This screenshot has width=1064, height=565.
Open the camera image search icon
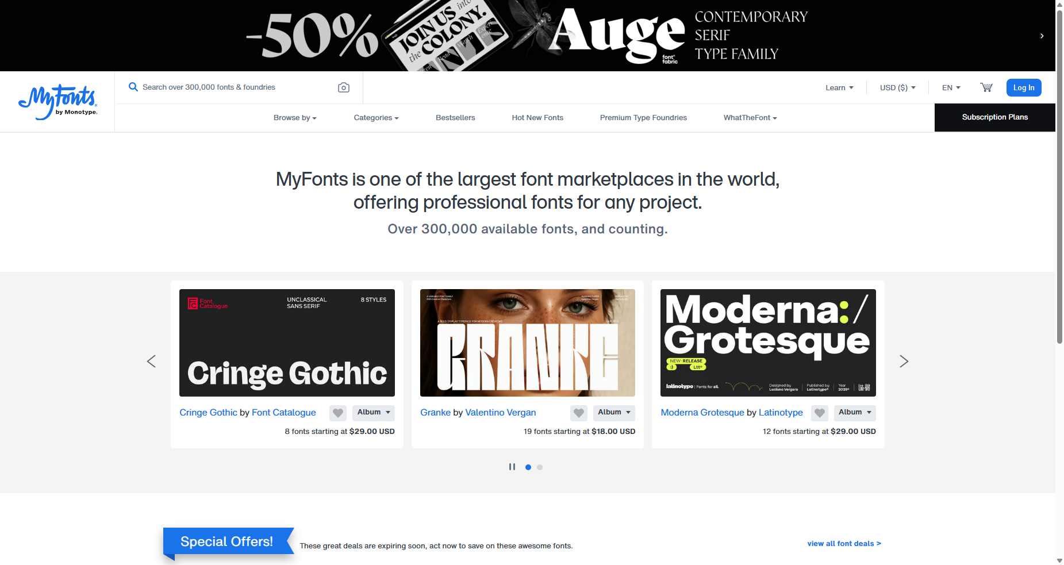(x=344, y=87)
